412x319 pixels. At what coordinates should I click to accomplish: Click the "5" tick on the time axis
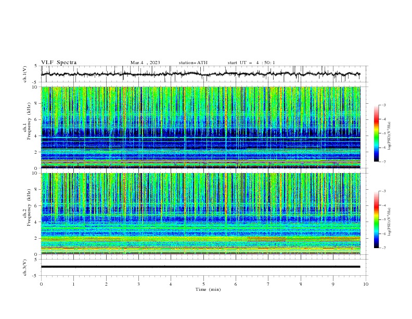coord(203,284)
